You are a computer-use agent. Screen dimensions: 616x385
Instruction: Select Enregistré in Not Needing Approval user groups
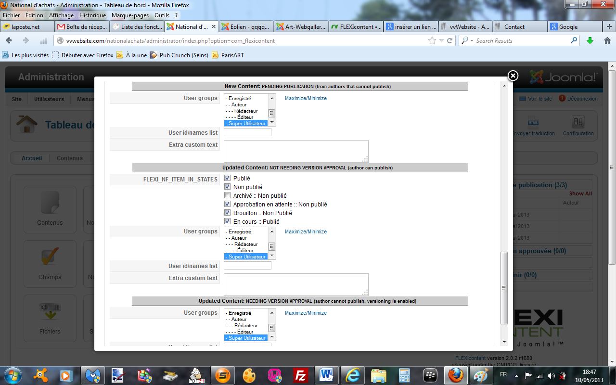tap(246, 231)
